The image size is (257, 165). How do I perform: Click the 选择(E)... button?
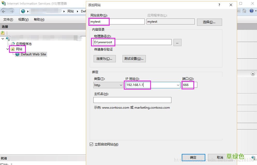coord(209,22)
